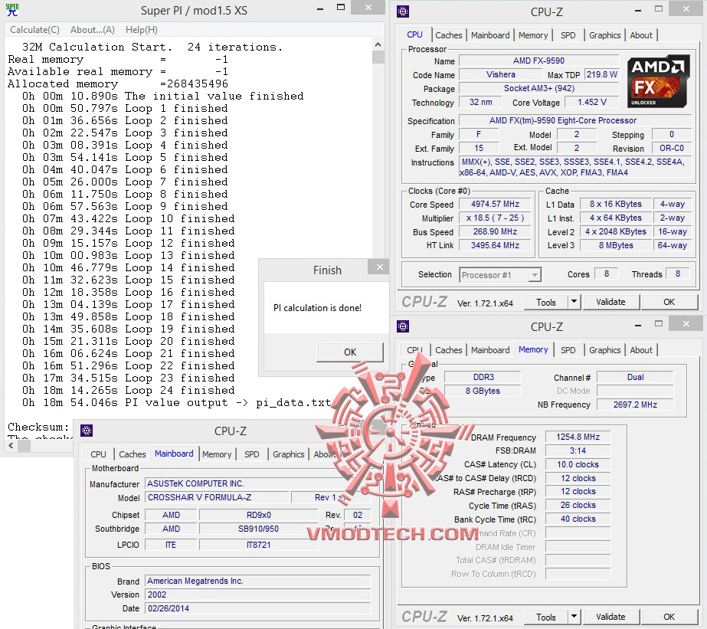
Task: Open SPD tab in top CPU-Z window
Action: pyautogui.click(x=568, y=35)
